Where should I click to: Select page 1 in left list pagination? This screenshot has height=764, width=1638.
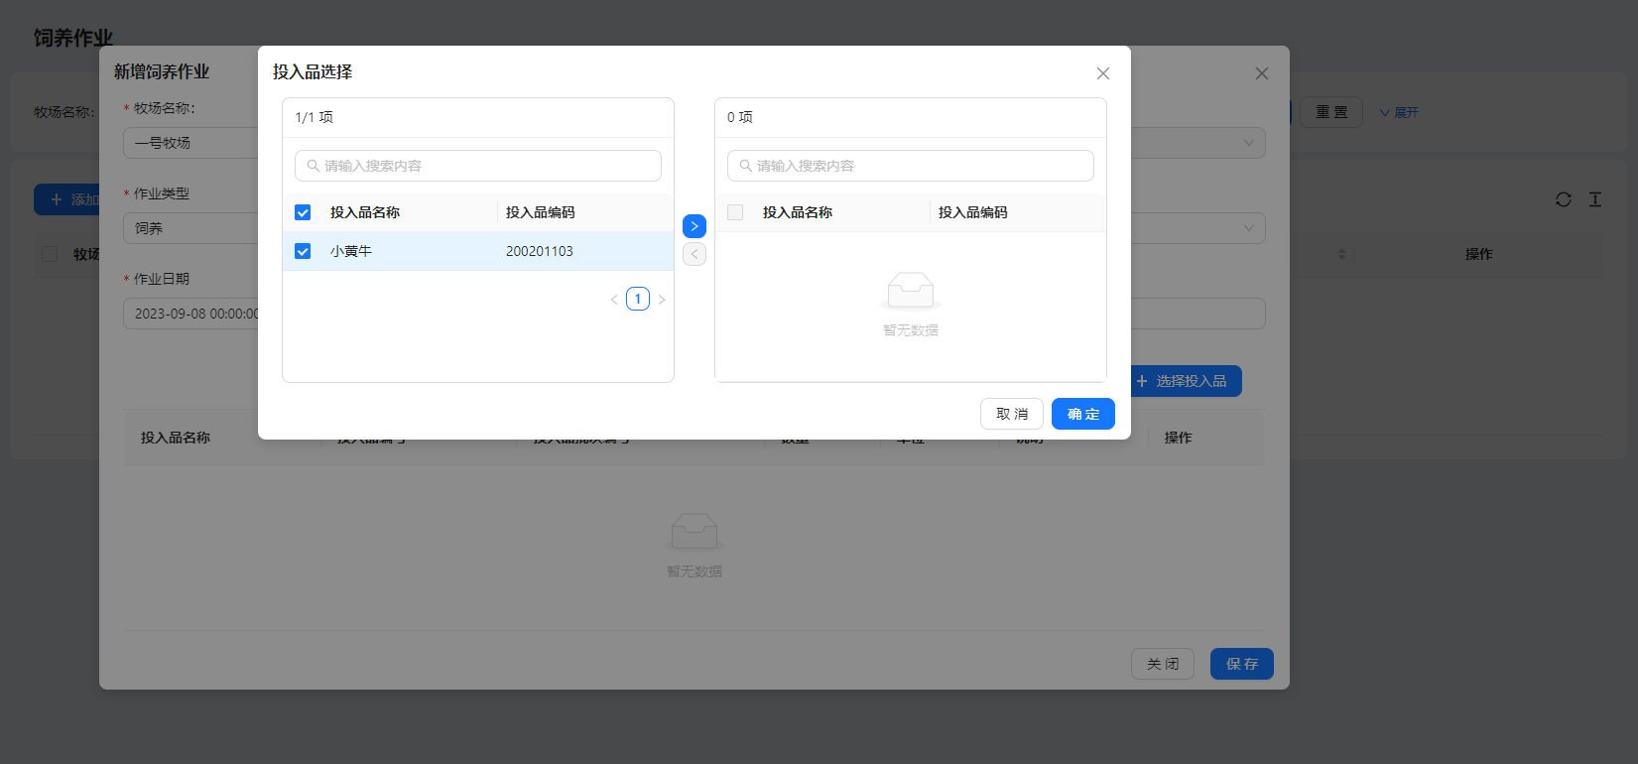click(638, 299)
